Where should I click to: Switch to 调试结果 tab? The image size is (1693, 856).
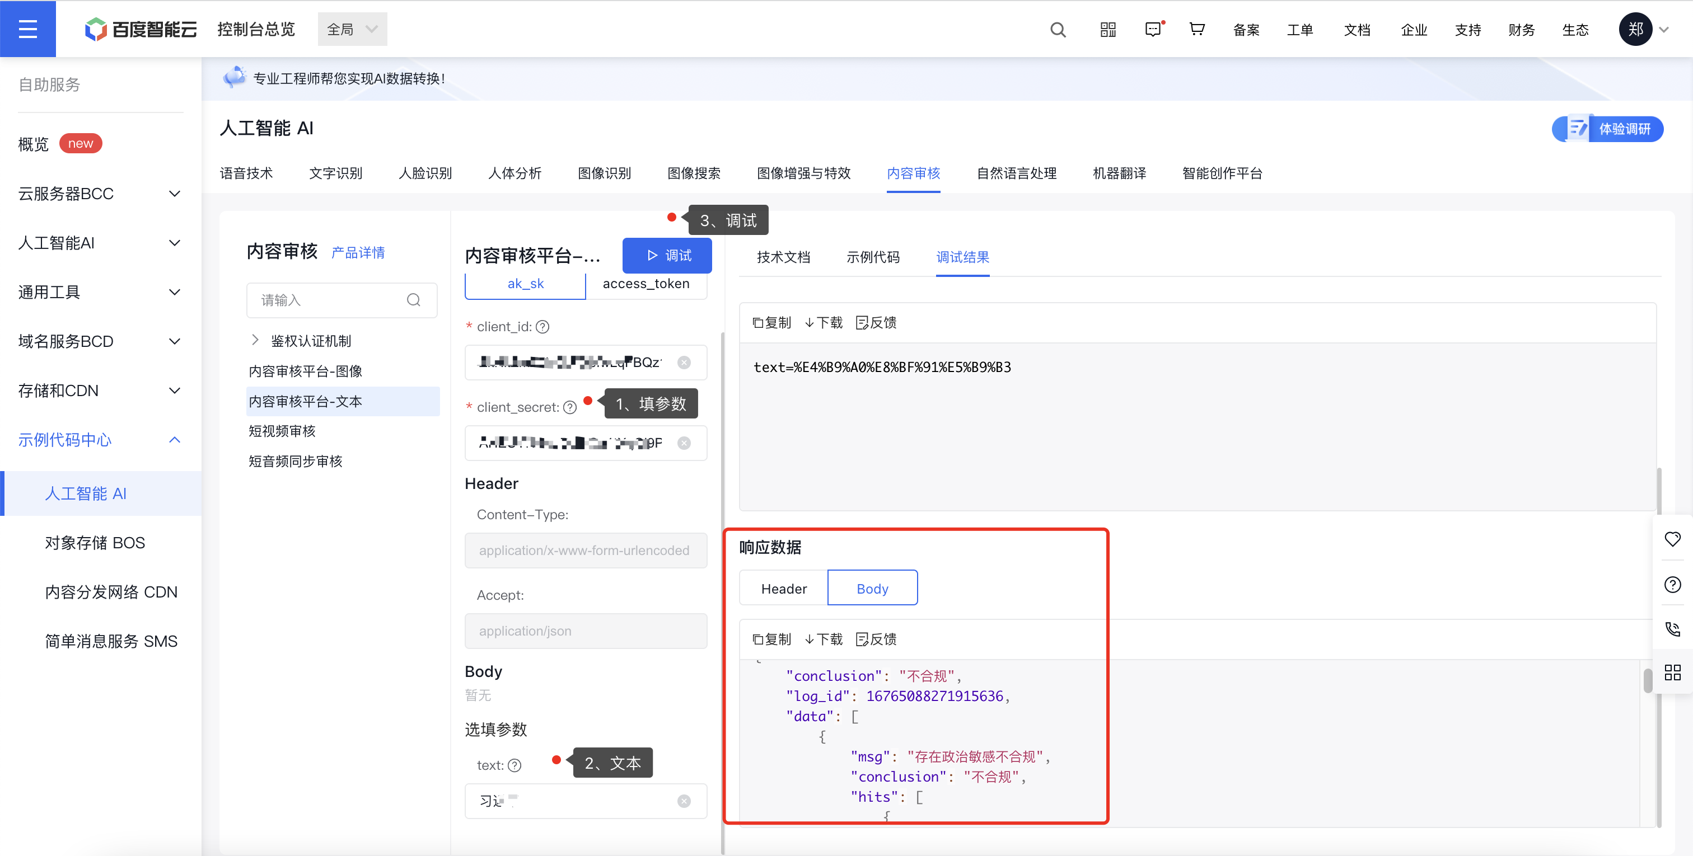coord(962,257)
